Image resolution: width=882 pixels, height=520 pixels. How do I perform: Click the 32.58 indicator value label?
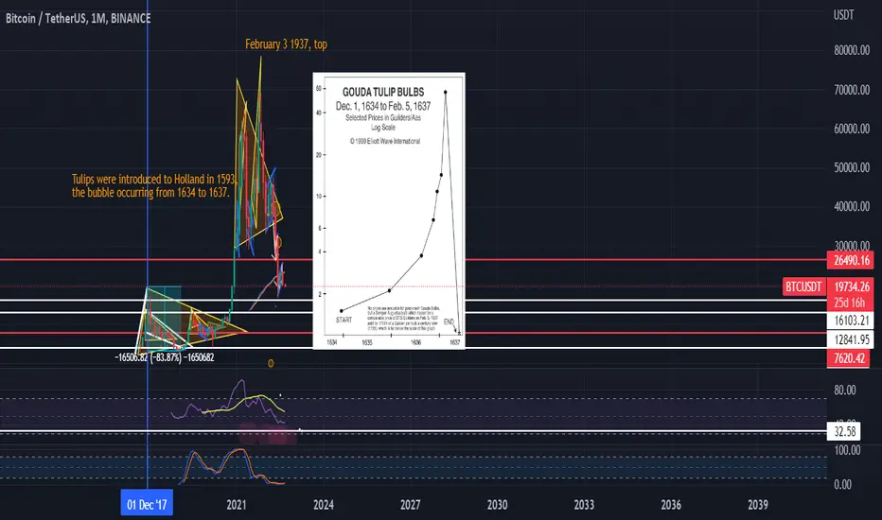[845, 432]
